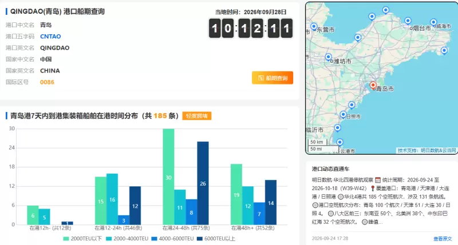
Task: Open the CNTAO port code link
Action: coord(50,37)
